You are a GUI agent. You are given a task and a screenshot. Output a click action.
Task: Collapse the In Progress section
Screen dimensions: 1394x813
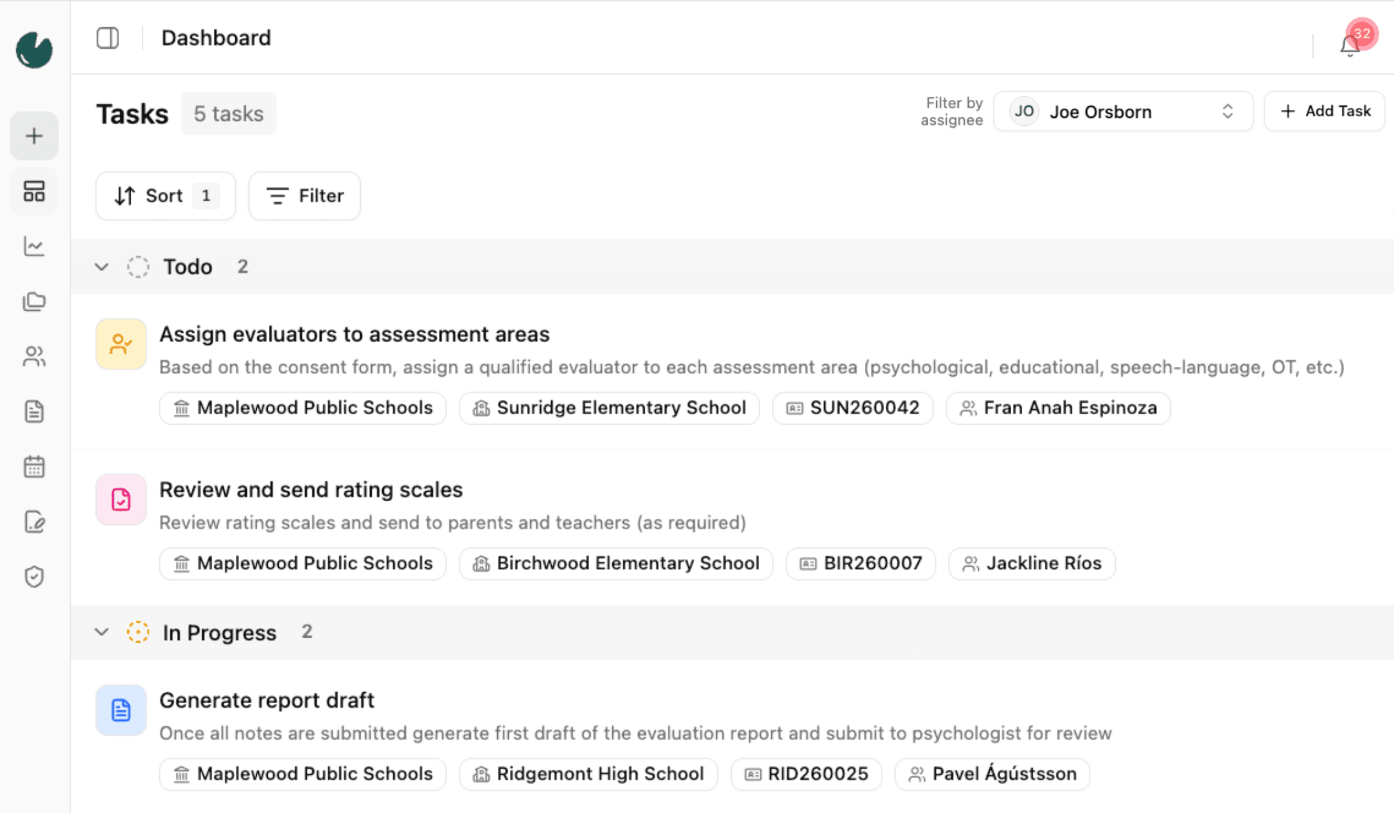click(x=102, y=632)
